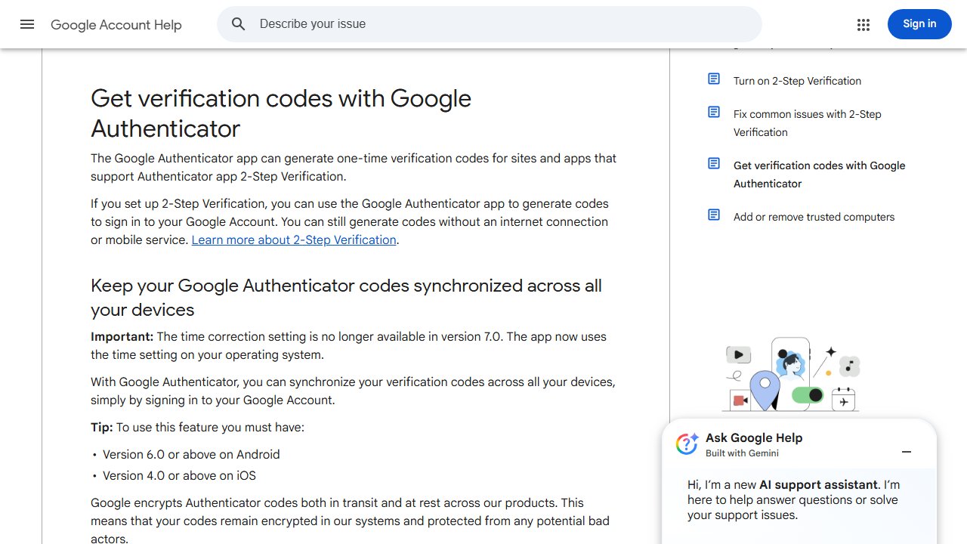The width and height of the screenshot is (967, 544).
Task: Click the page title Get verification codes heading
Action: pos(281,113)
